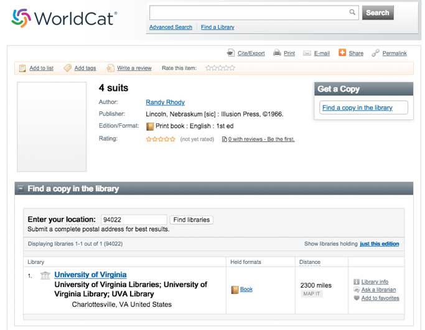The height and width of the screenshot is (330, 425).
Task: Open the Cite/Export link
Action: coord(251,53)
